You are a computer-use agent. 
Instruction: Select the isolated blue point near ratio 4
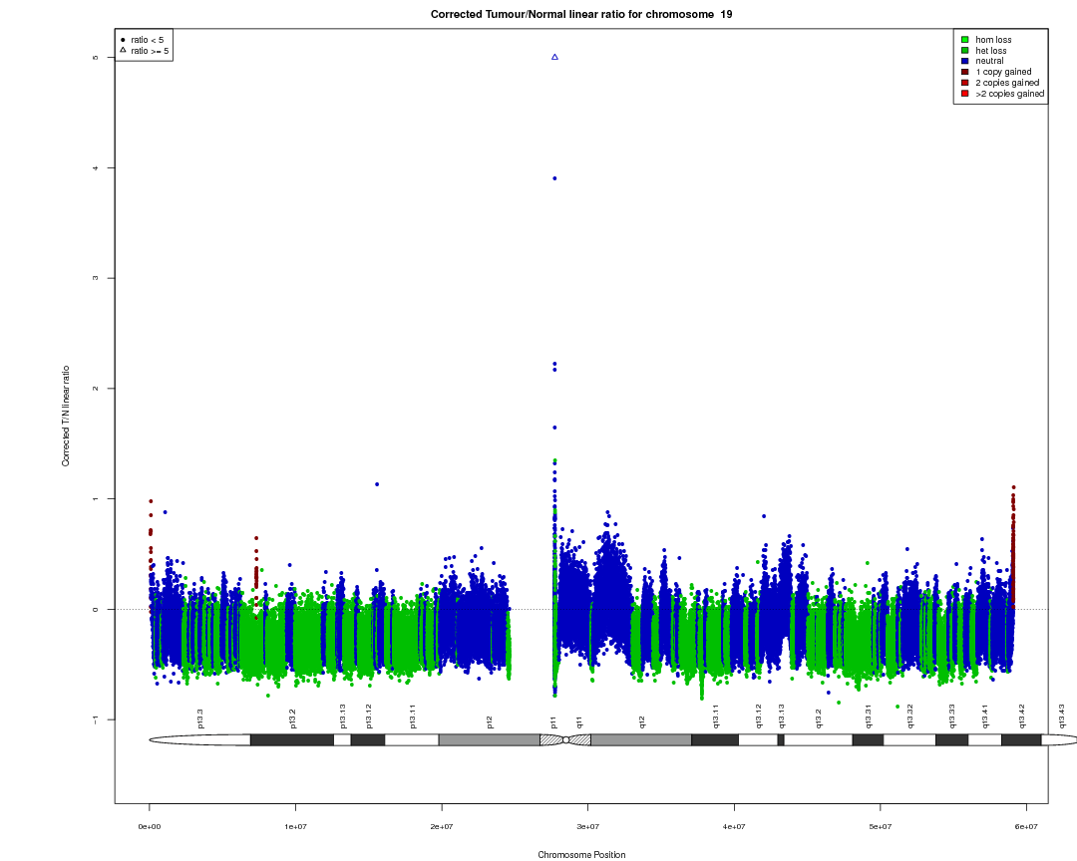coord(554,178)
